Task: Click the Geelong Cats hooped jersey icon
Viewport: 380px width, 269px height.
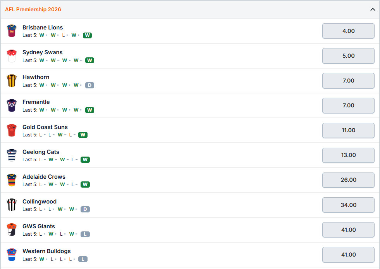Action: pyautogui.click(x=12, y=155)
